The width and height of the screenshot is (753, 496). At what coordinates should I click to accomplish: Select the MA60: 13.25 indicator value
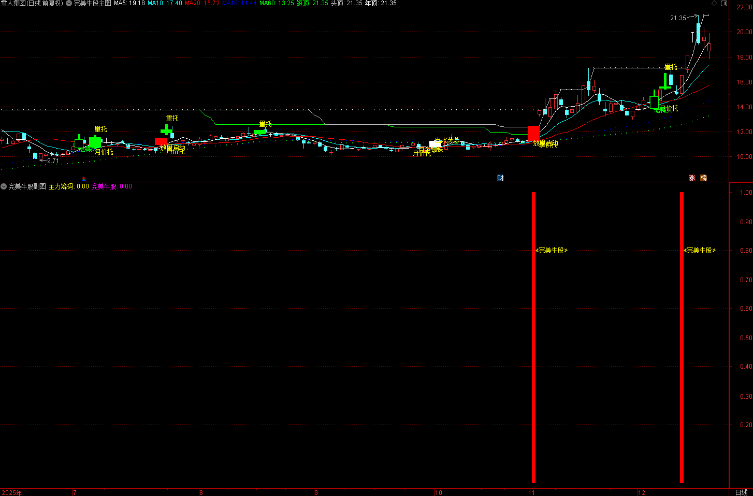click(x=277, y=3)
